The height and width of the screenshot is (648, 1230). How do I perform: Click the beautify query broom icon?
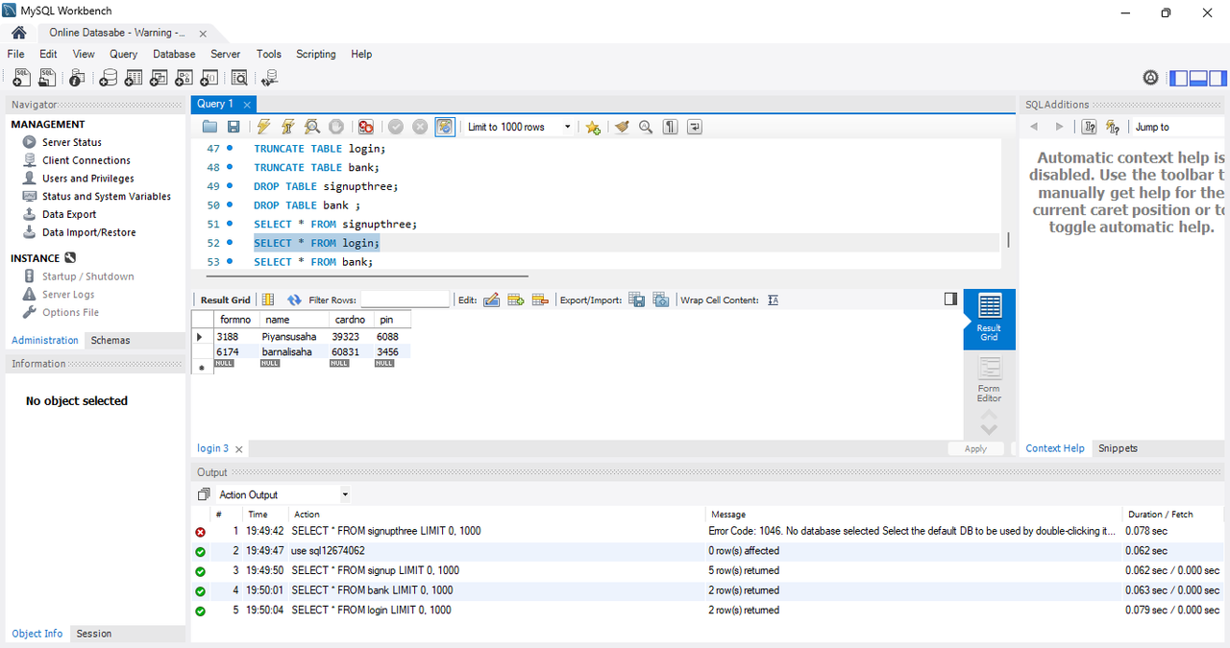pos(622,127)
